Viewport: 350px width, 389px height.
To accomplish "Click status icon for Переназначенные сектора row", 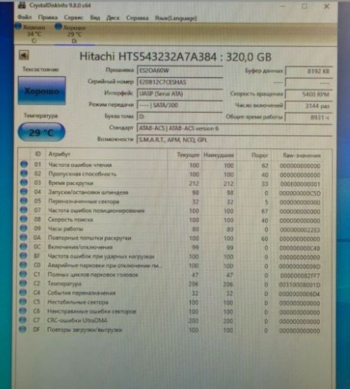I will [x=24, y=201].
